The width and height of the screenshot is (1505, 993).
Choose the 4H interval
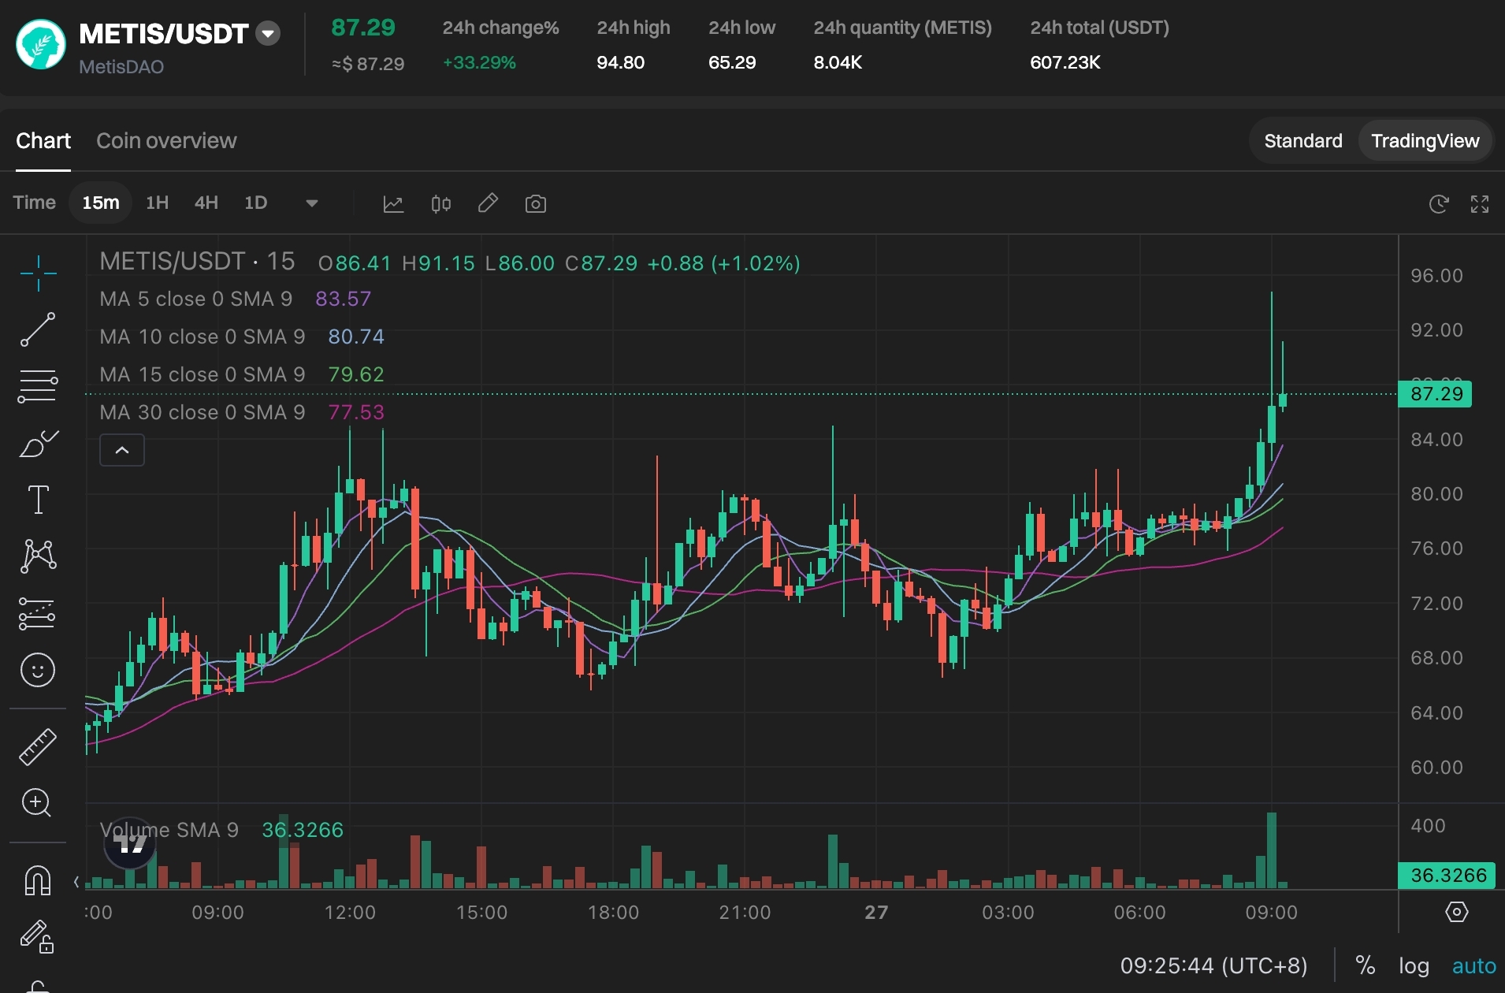[206, 203]
